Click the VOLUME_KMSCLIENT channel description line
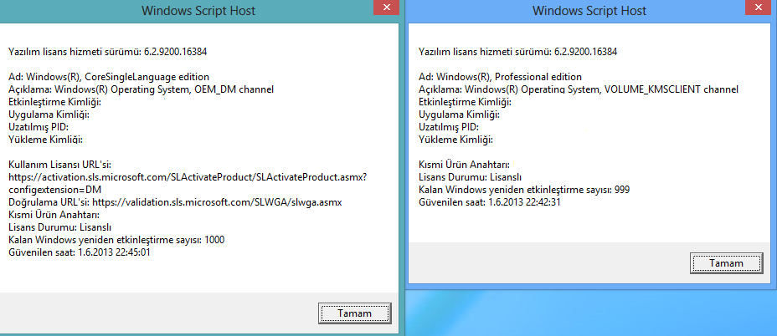This screenshot has height=336, width=777. [x=579, y=89]
